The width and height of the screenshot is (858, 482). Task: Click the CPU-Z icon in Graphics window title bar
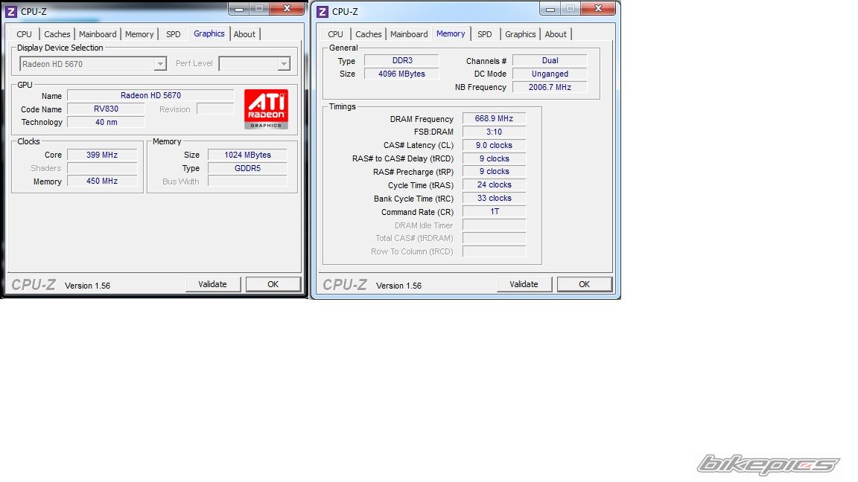[10, 11]
